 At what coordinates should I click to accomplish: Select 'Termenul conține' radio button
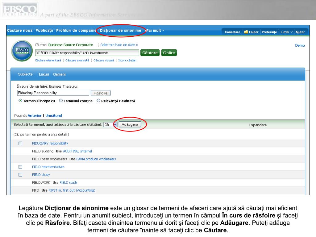[x=61, y=101]
